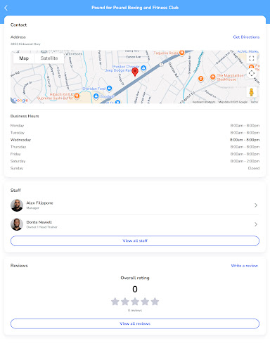Expand Donte Newell row chevron

point(256,224)
